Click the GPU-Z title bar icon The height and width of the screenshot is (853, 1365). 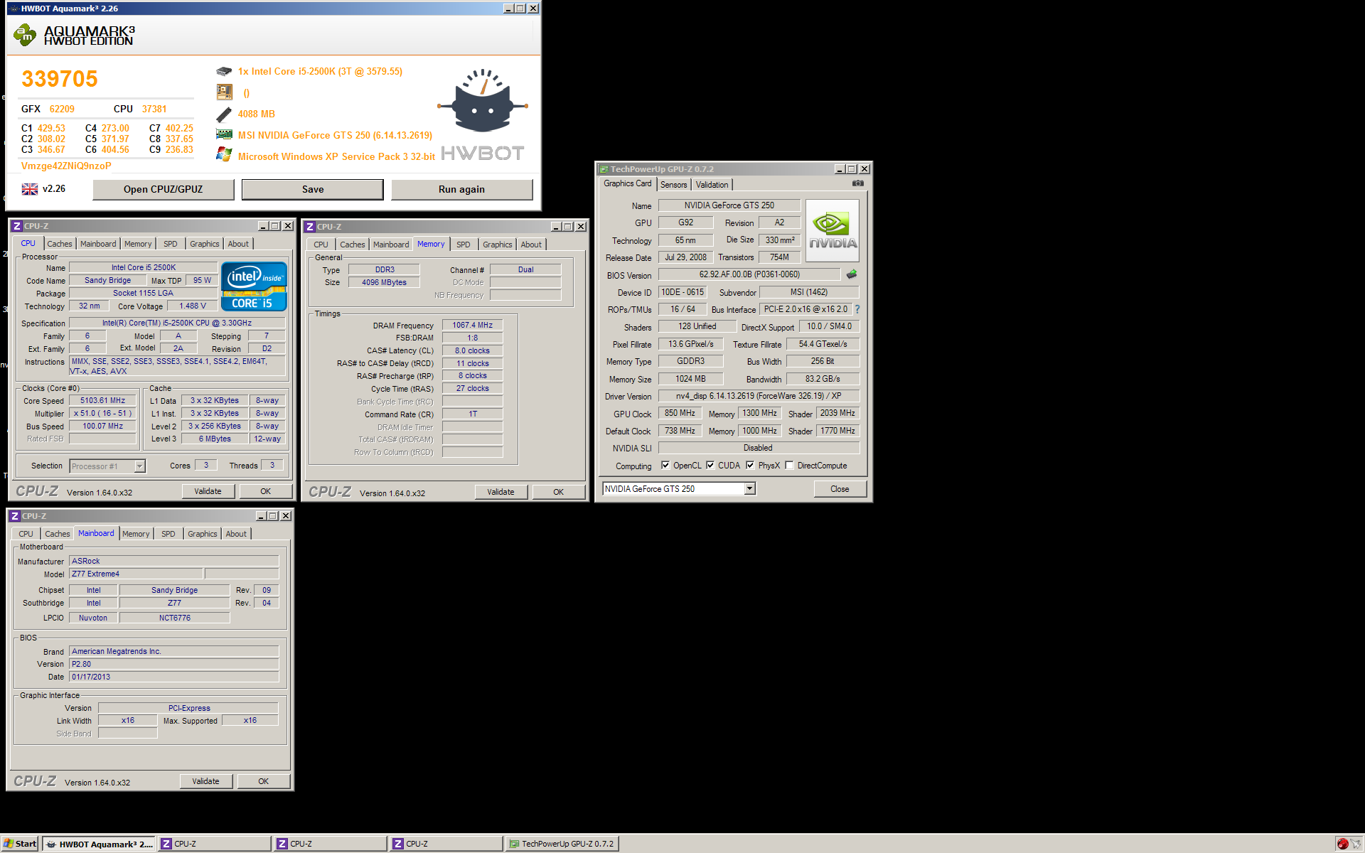tap(604, 169)
